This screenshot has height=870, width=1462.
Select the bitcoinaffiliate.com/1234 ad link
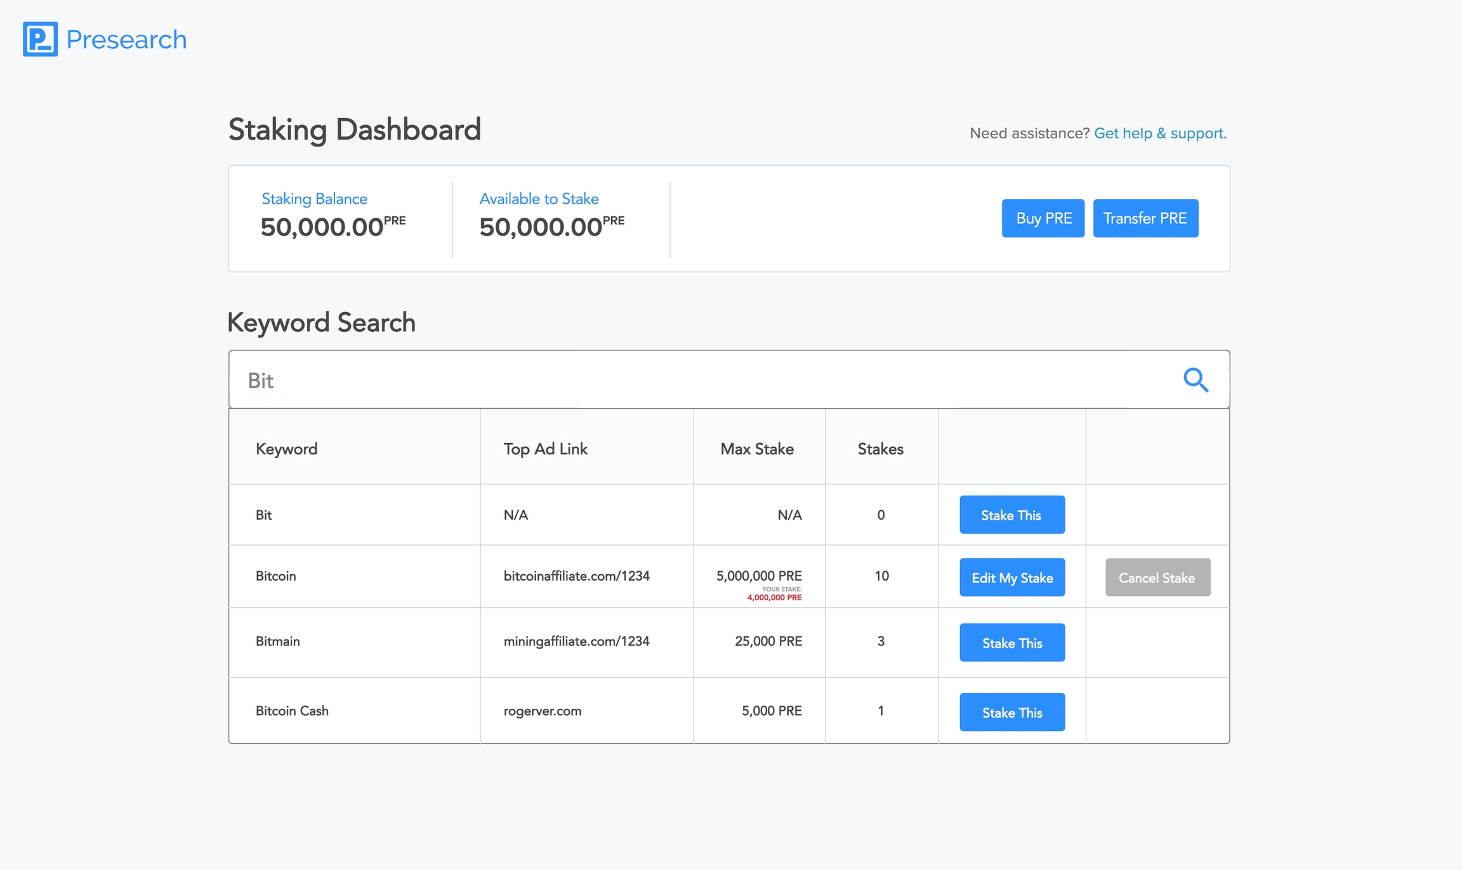[x=576, y=576]
